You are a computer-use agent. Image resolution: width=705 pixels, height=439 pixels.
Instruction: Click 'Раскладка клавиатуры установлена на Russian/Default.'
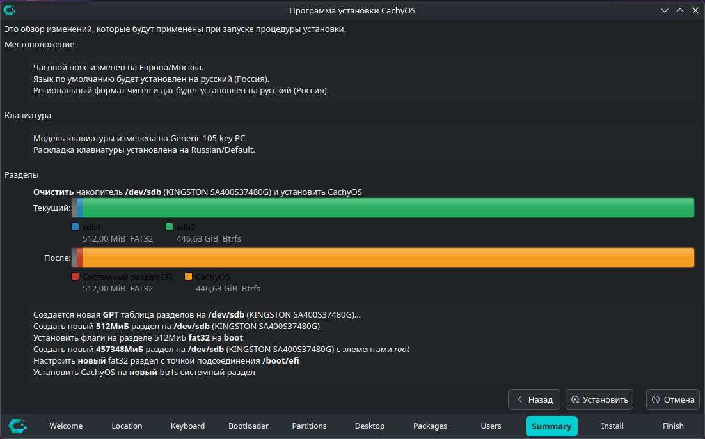coord(144,150)
